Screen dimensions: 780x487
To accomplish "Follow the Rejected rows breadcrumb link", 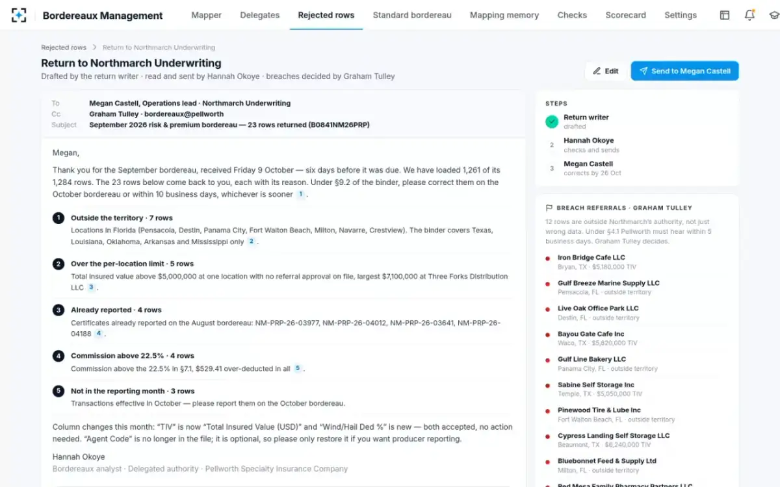I will [x=64, y=47].
